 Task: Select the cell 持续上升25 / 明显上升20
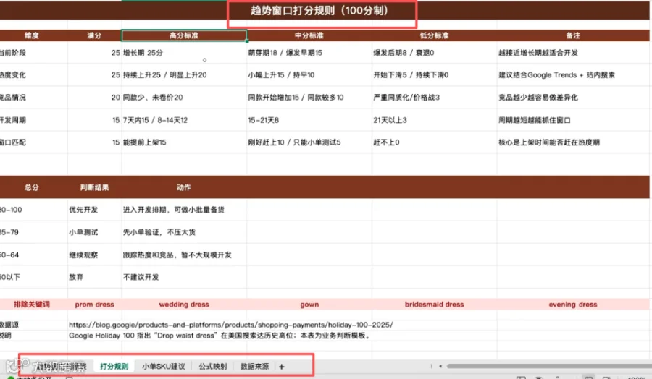[x=184, y=75]
